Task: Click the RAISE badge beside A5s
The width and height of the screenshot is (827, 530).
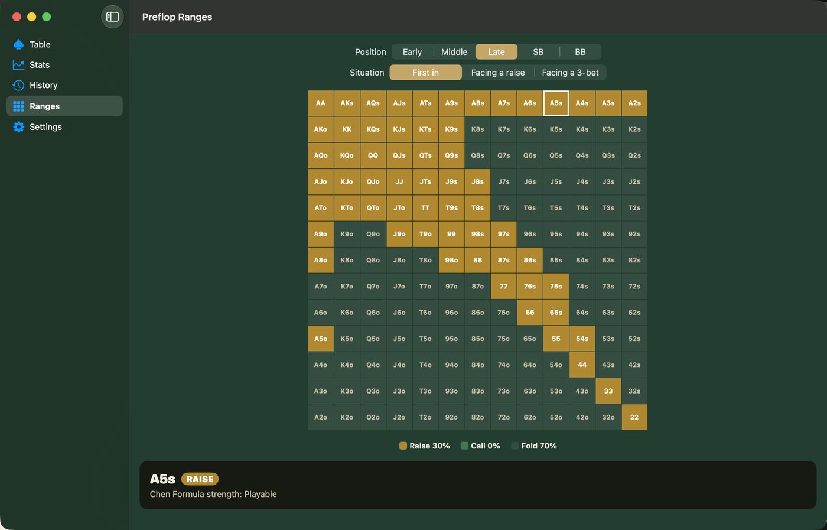Action: pyautogui.click(x=200, y=479)
